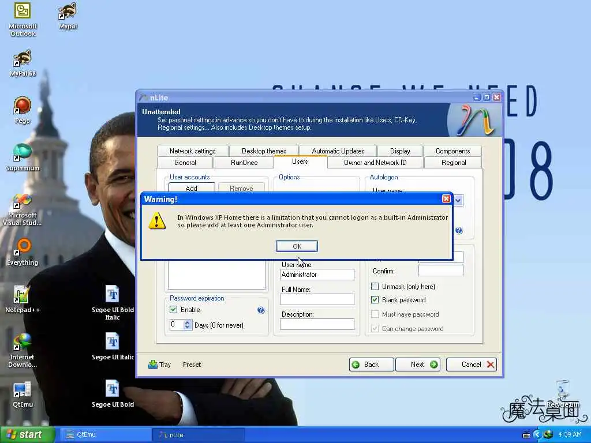Select the Segoe UI Bold font file
The height and width of the screenshot is (443, 591).
point(113,394)
